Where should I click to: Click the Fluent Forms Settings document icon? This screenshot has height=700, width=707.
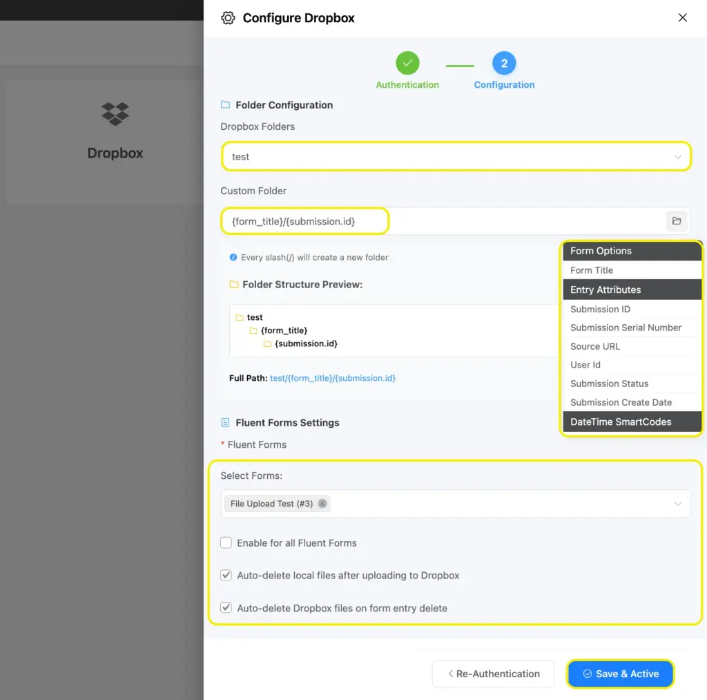(x=226, y=422)
